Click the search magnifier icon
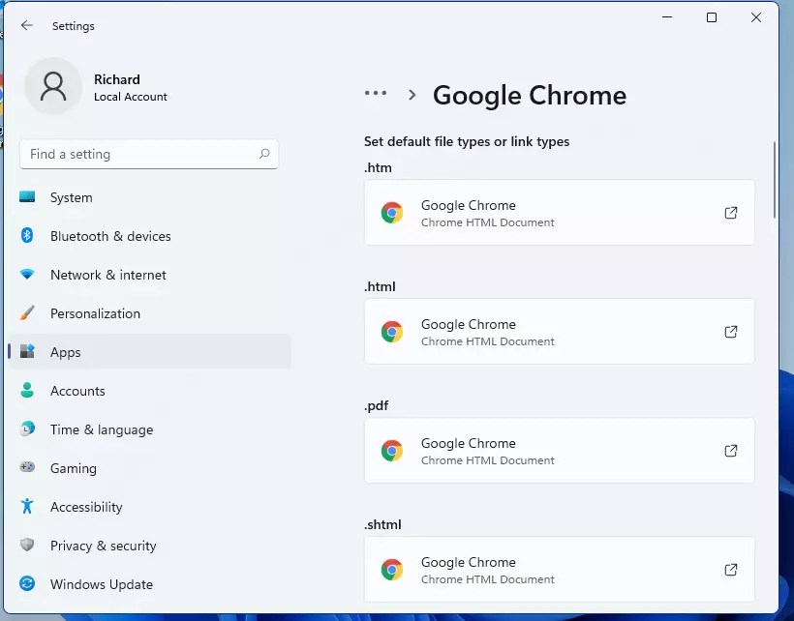Image resolution: width=794 pixels, height=621 pixels. pyautogui.click(x=264, y=154)
